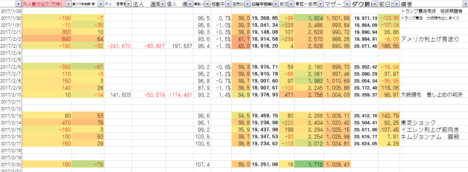Screen dimensions: 468x172
Task: Open filter for 外人寄付注文(万株) column
Action: (68, 4)
